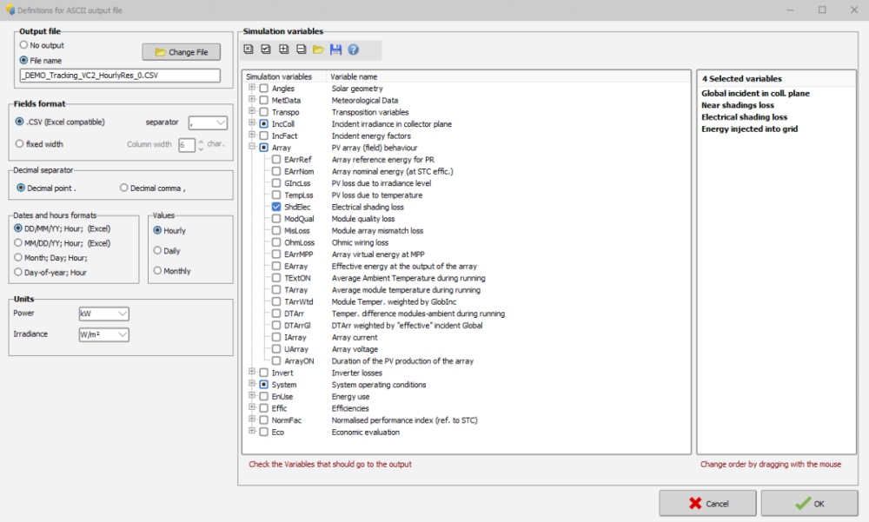Click the uncheck-all variables toolbar icon
The image size is (869, 522).
pos(249,50)
